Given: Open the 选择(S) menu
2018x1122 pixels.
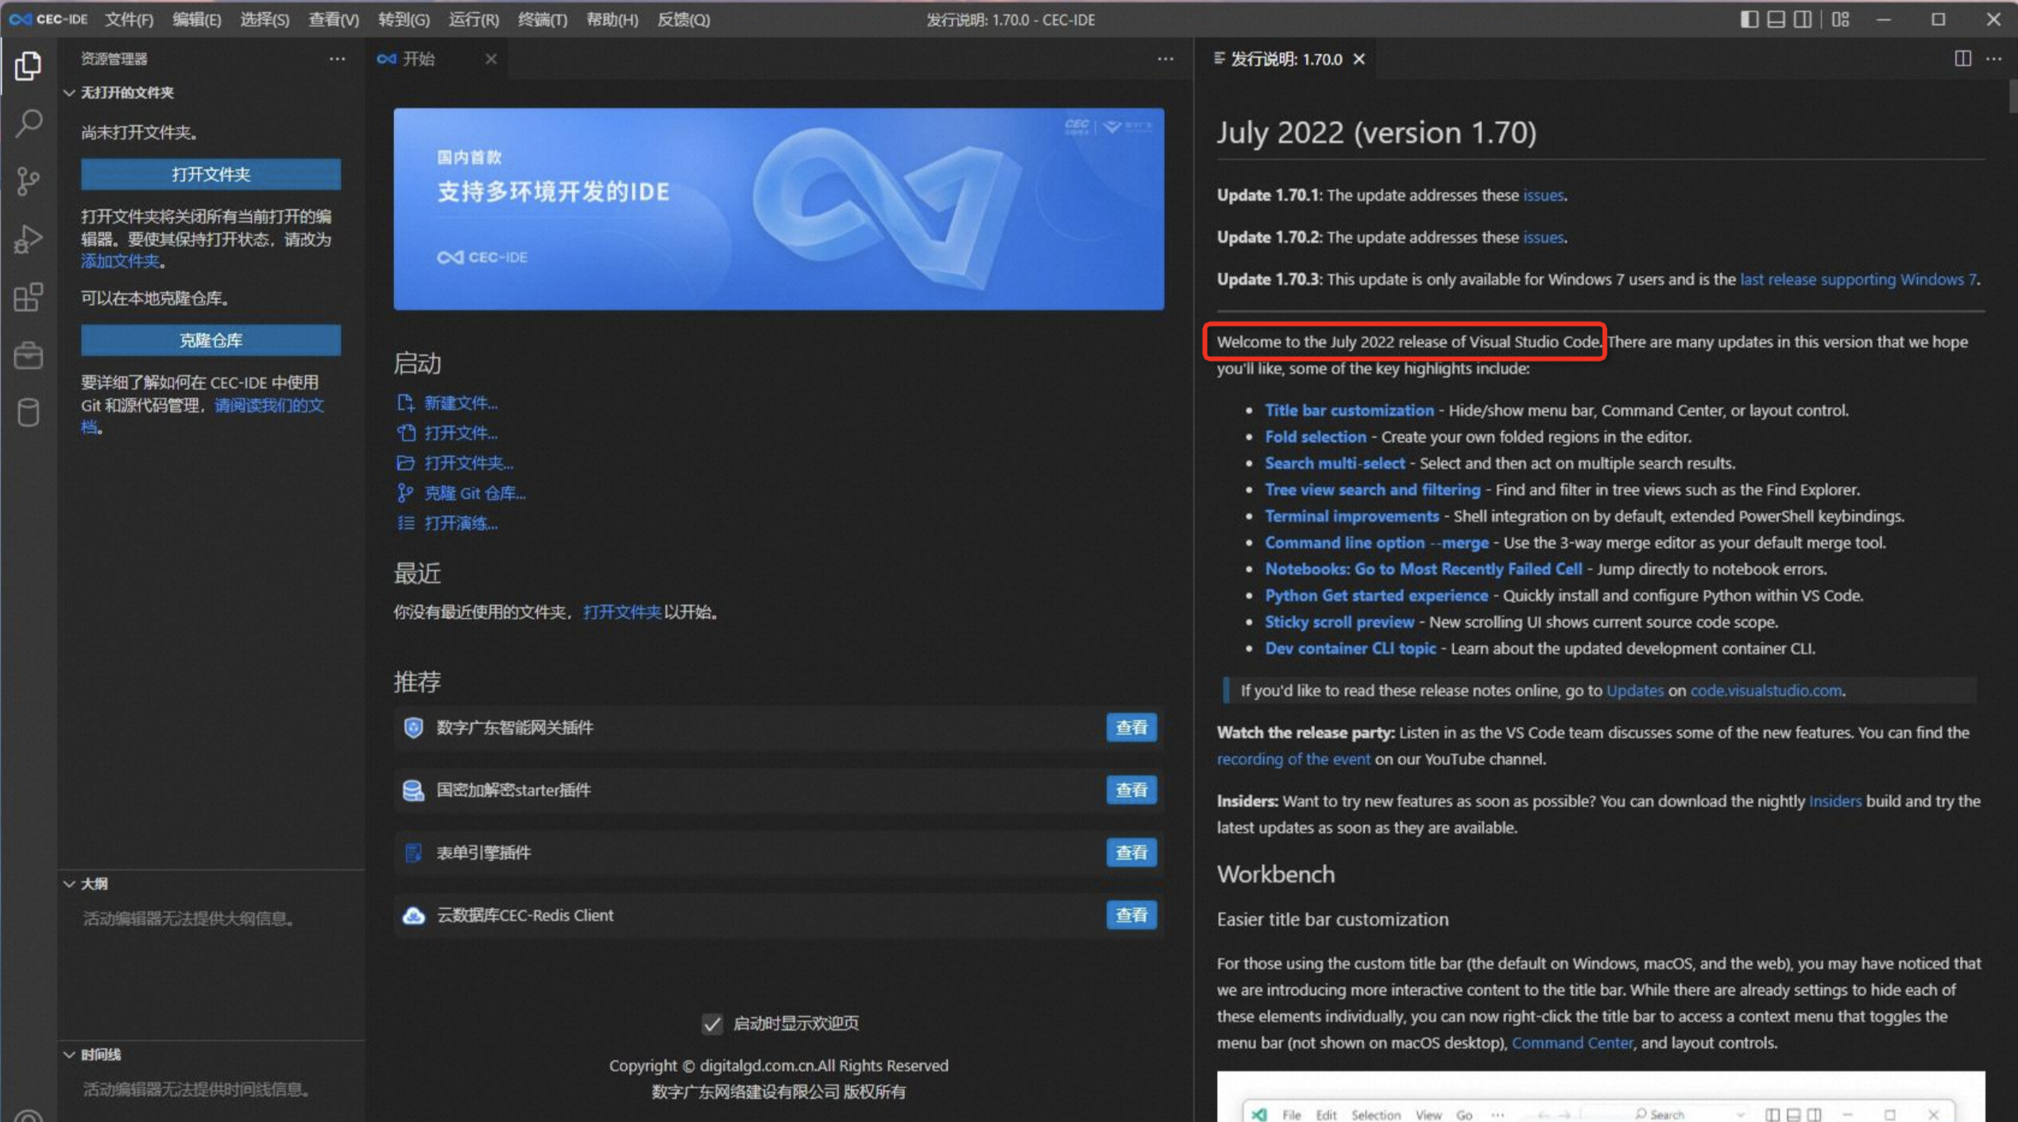Looking at the screenshot, I should [x=265, y=19].
